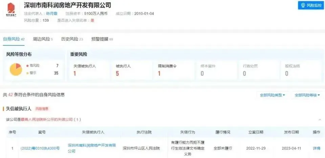Screen dimensions: 325x158
Task: Click filing date 2022-11-29
Action: coord(256,148)
